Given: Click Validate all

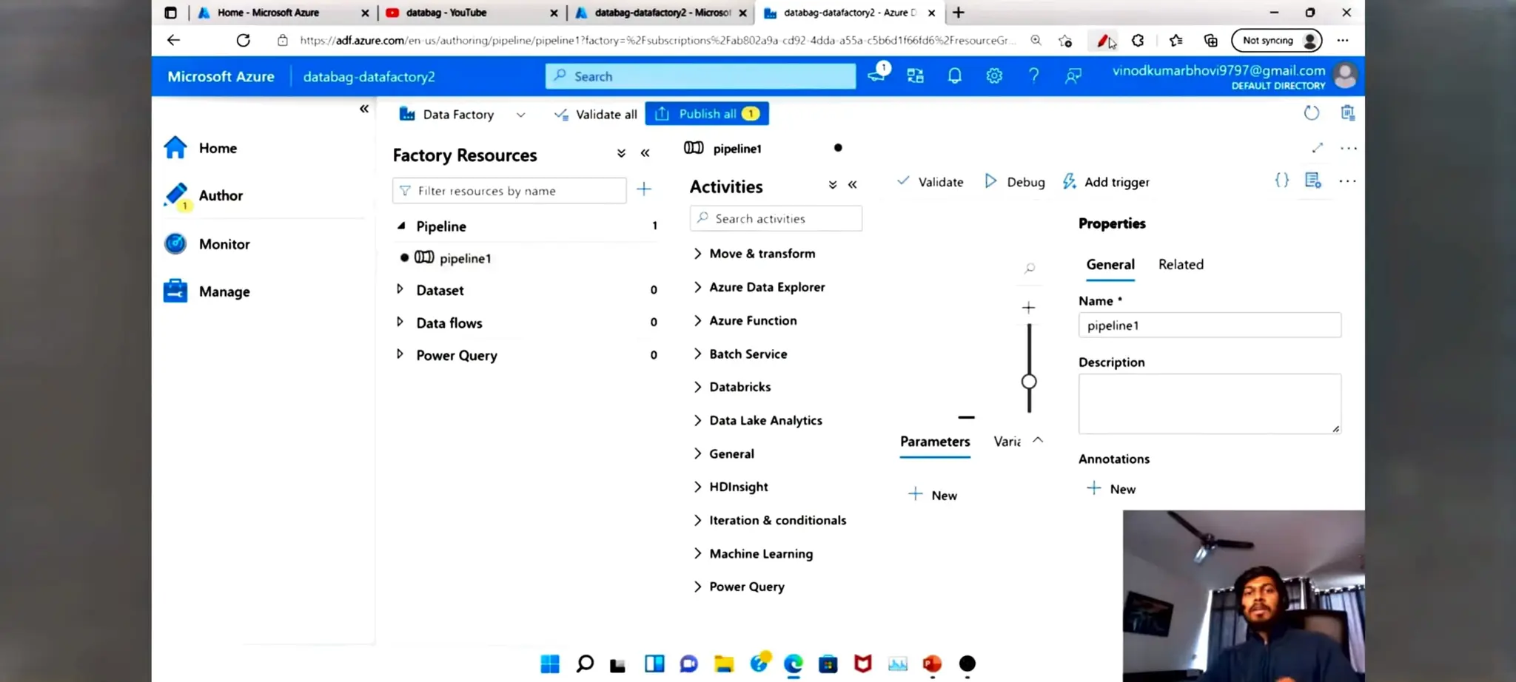Looking at the screenshot, I should point(596,114).
